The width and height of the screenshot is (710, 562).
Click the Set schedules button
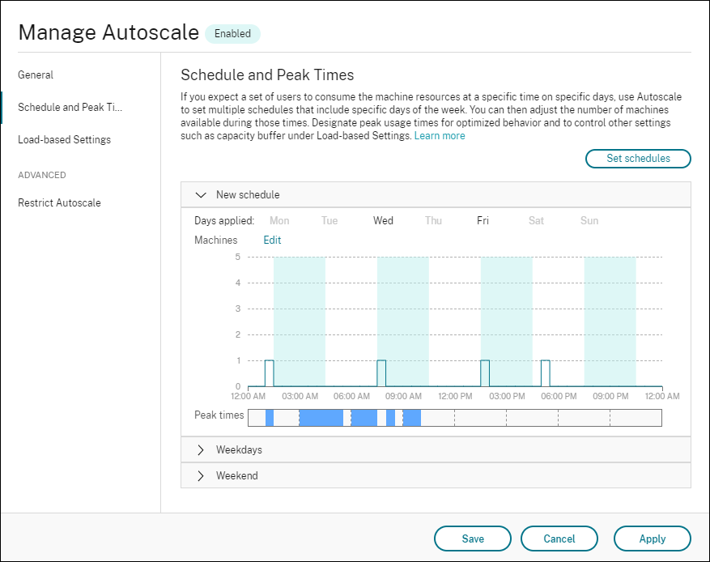[x=638, y=159]
